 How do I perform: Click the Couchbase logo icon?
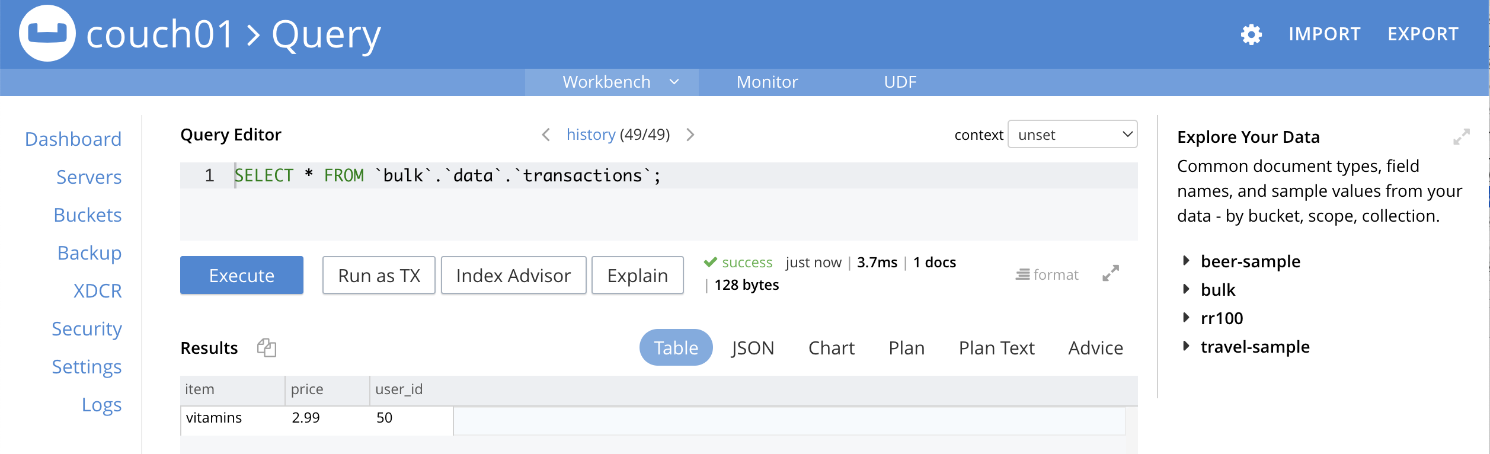[47, 34]
